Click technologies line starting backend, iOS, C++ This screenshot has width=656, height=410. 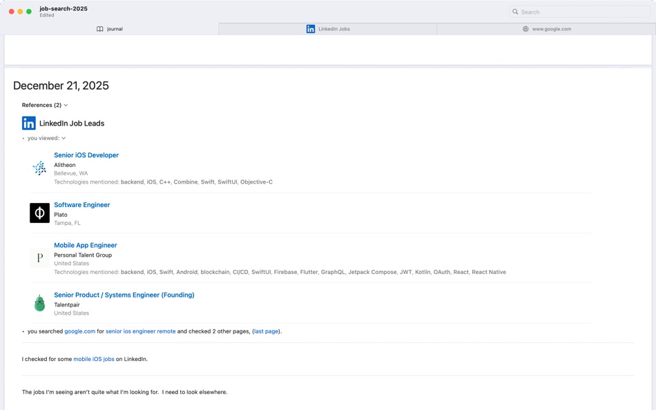[163, 182]
